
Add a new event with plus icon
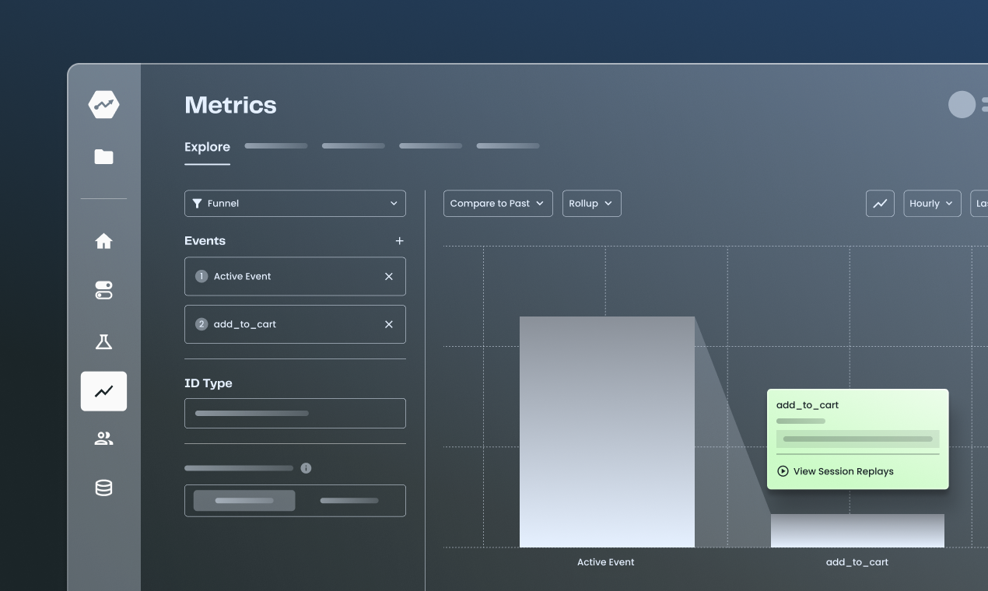(399, 241)
